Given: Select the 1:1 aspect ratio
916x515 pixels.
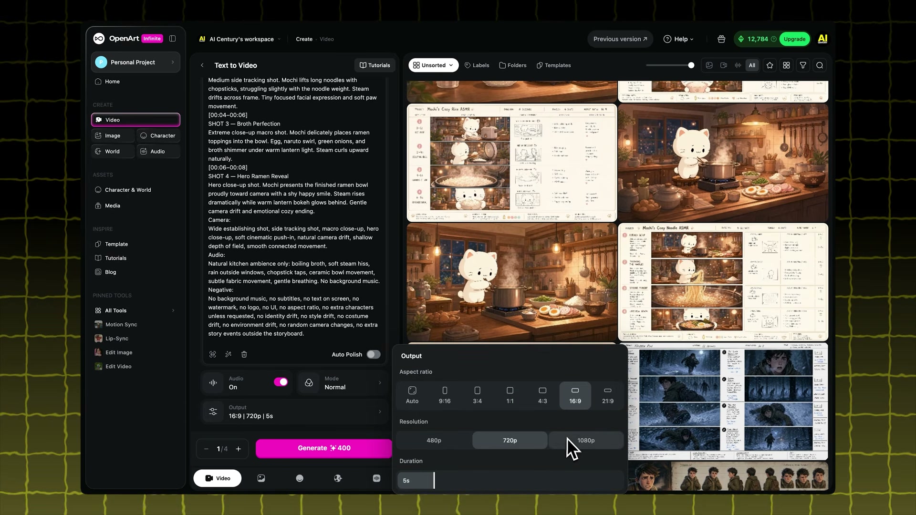Looking at the screenshot, I should click(x=510, y=395).
